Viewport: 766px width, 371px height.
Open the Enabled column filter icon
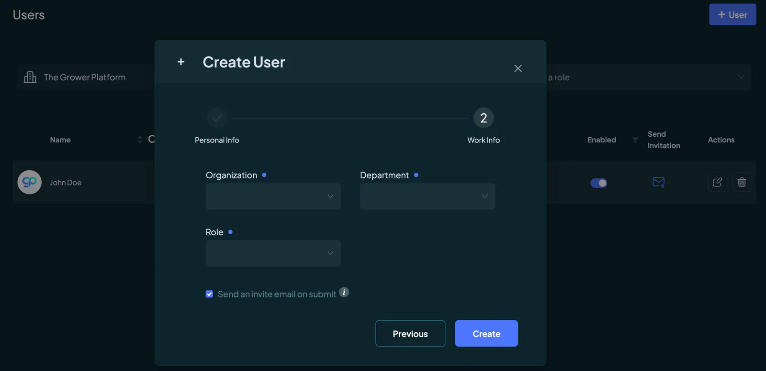[635, 140]
